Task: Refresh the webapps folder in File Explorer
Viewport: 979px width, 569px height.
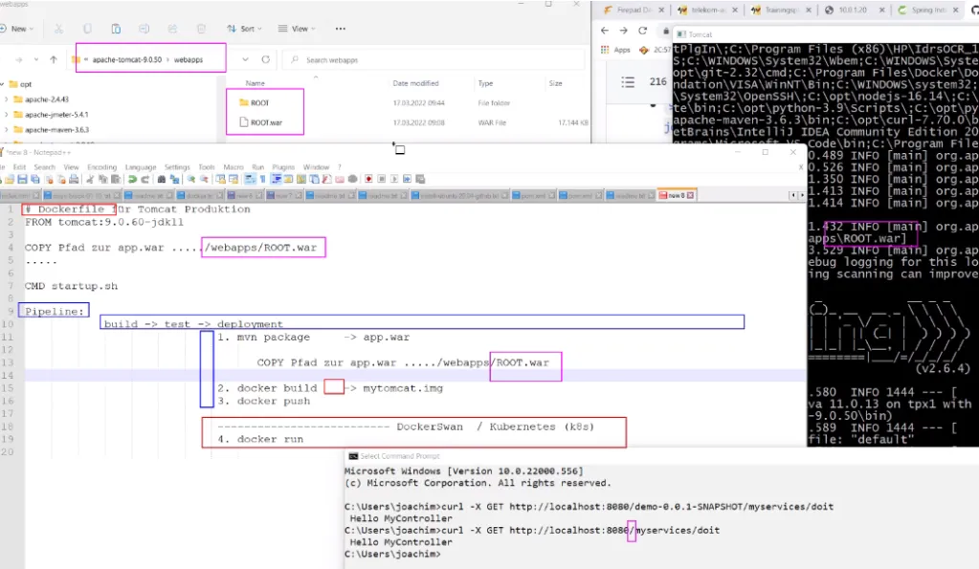Action: [265, 60]
